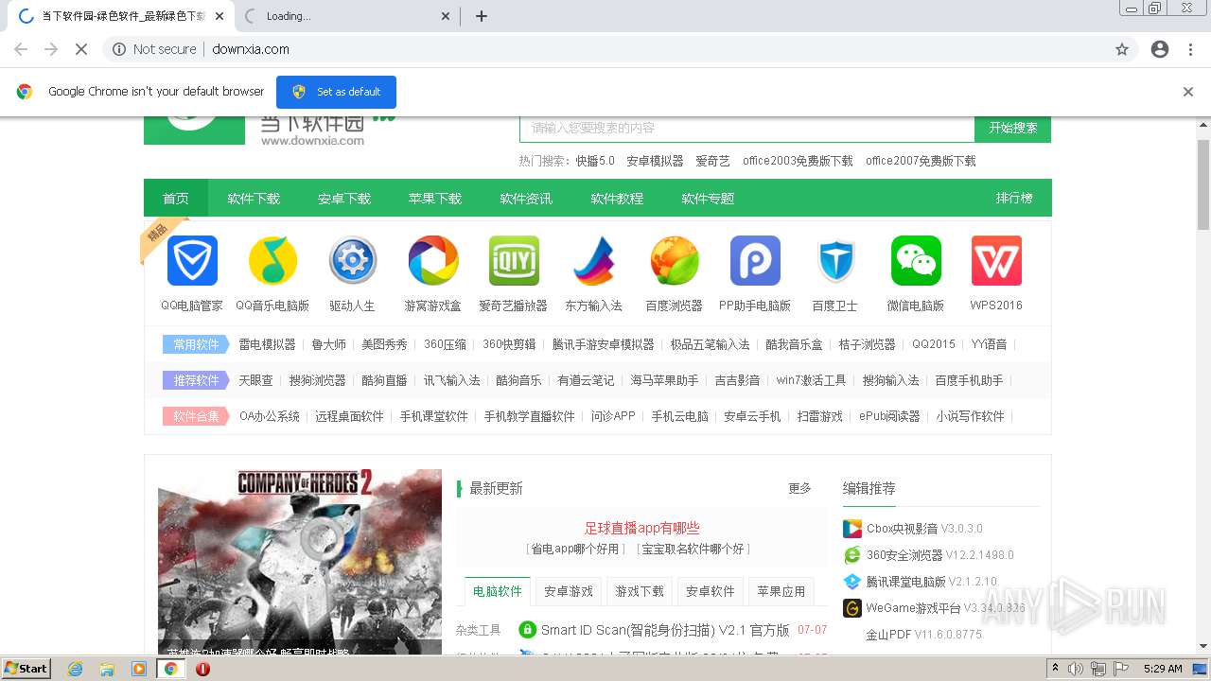Image resolution: width=1211 pixels, height=681 pixels.
Task: Open QQ电脑管家 app icon
Action: tap(192, 261)
